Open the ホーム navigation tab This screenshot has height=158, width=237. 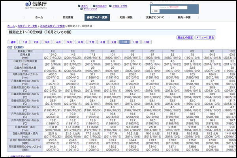tap(39, 18)
